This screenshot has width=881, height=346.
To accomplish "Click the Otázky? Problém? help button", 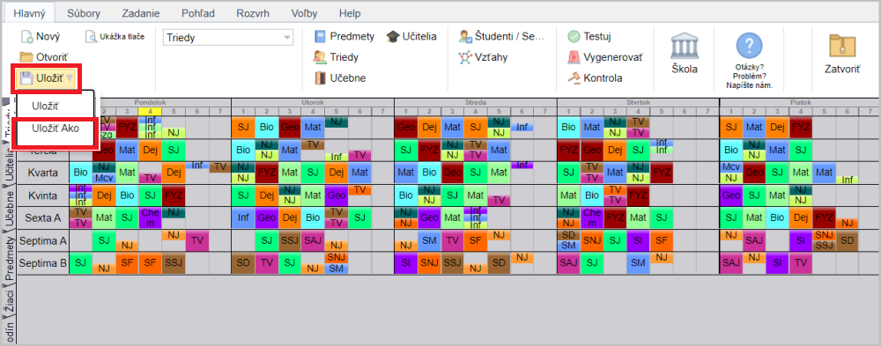I will [x=753, y=61].
